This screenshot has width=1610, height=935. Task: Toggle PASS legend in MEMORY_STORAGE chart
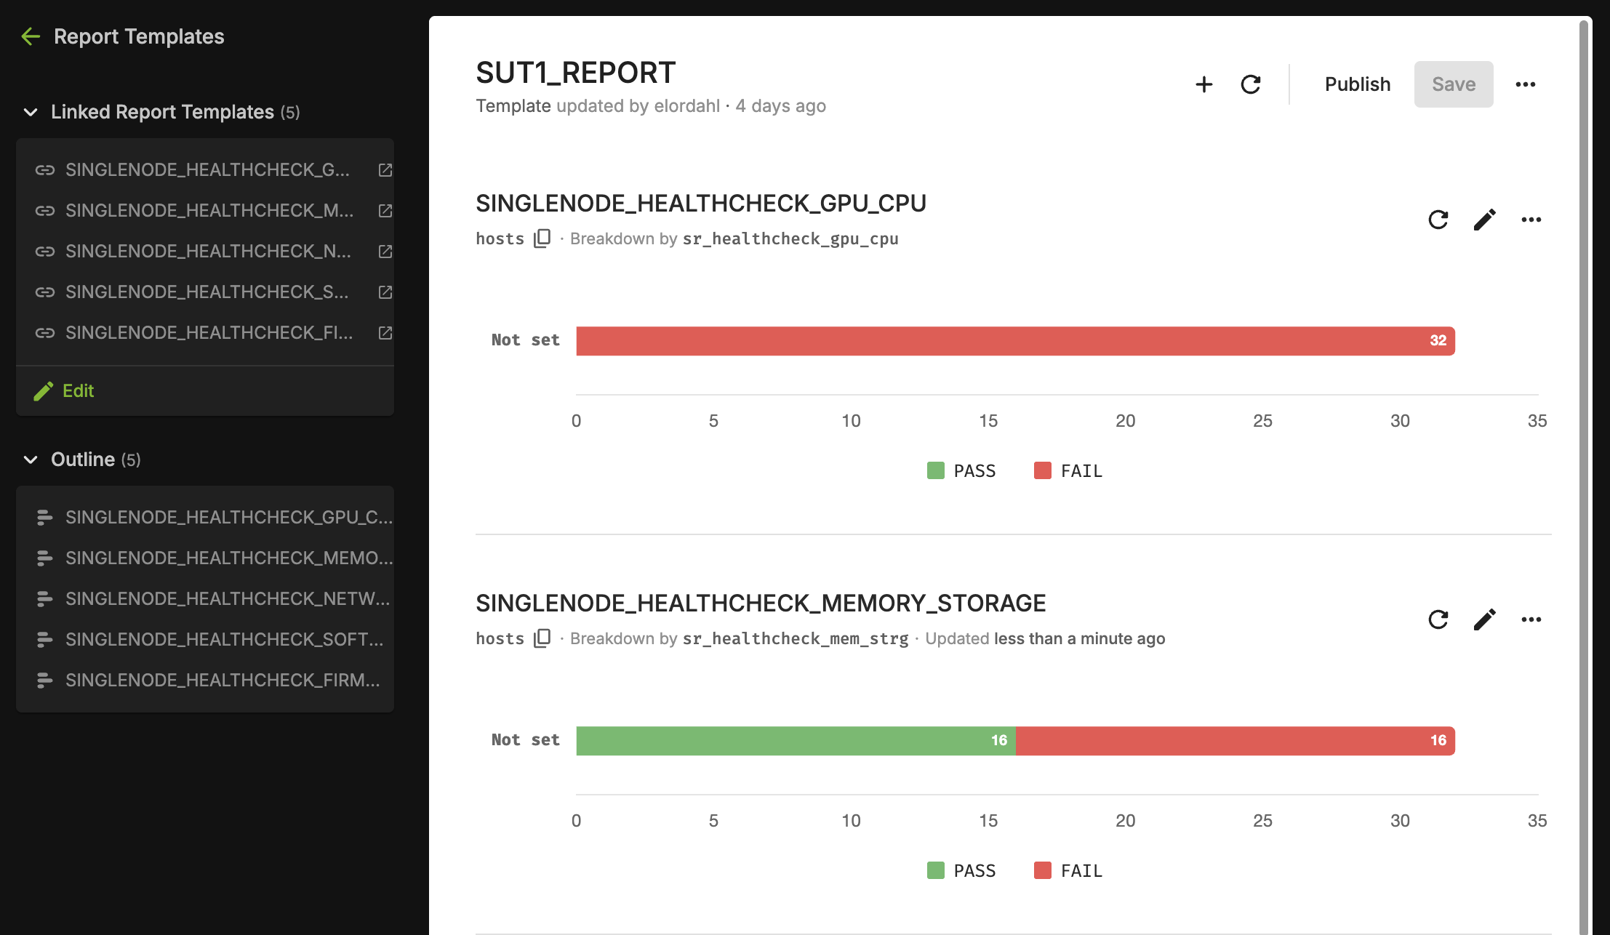(961, 871)
